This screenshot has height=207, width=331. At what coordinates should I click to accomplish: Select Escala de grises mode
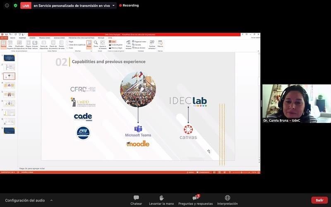115,45
